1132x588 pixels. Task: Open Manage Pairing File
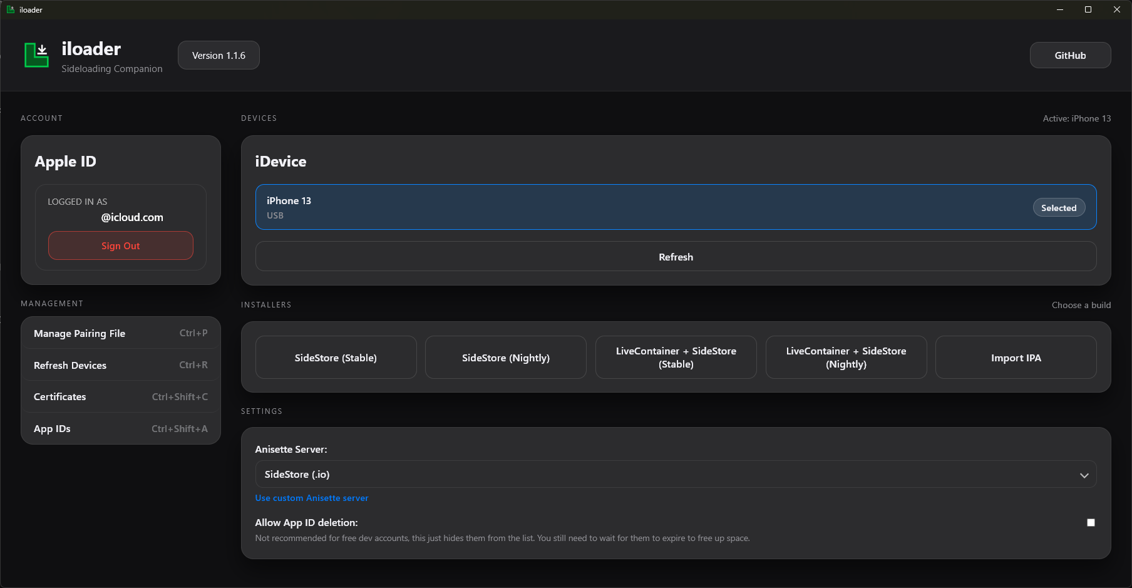click(x=120, y=333)
